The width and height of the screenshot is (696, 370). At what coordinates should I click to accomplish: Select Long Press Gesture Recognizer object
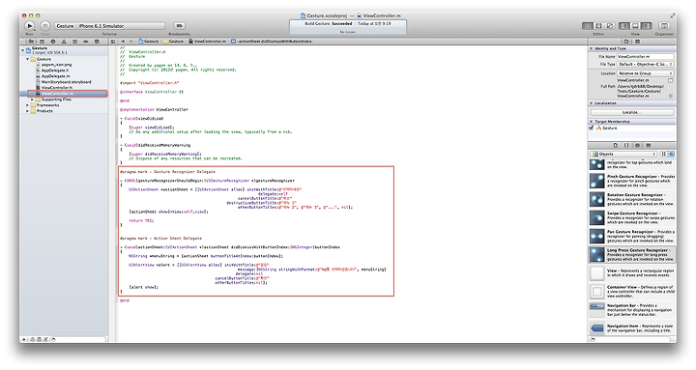click(632, 255)
